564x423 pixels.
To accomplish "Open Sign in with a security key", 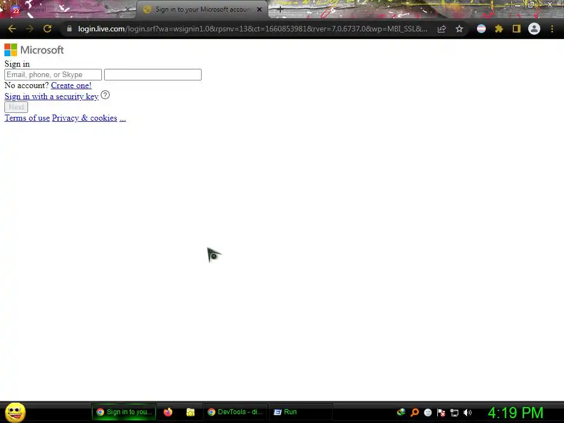I will (x=51, y=96).
